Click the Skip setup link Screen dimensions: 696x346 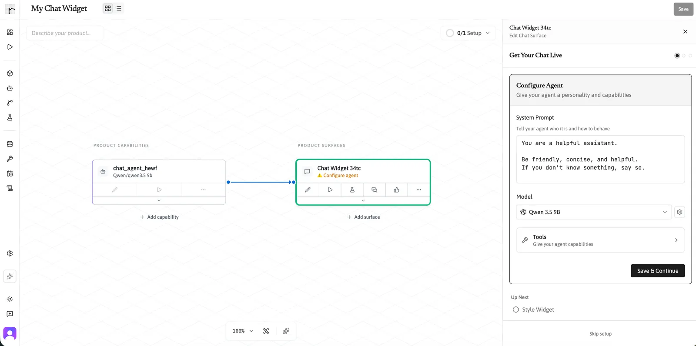click(600, 334)
